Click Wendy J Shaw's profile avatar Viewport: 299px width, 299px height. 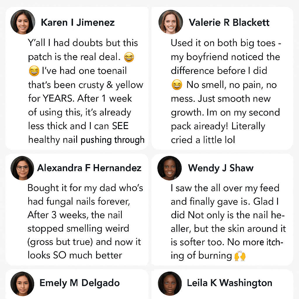click(x=169, y=168)
